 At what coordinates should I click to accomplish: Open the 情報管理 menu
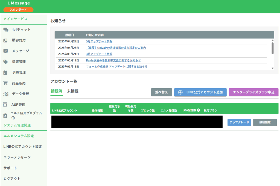coord(19,62)
